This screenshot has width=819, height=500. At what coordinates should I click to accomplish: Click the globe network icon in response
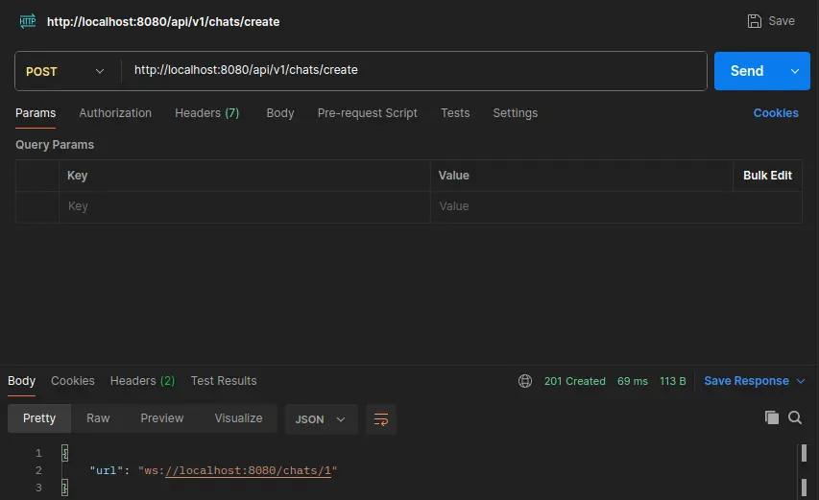coord(525,381)
